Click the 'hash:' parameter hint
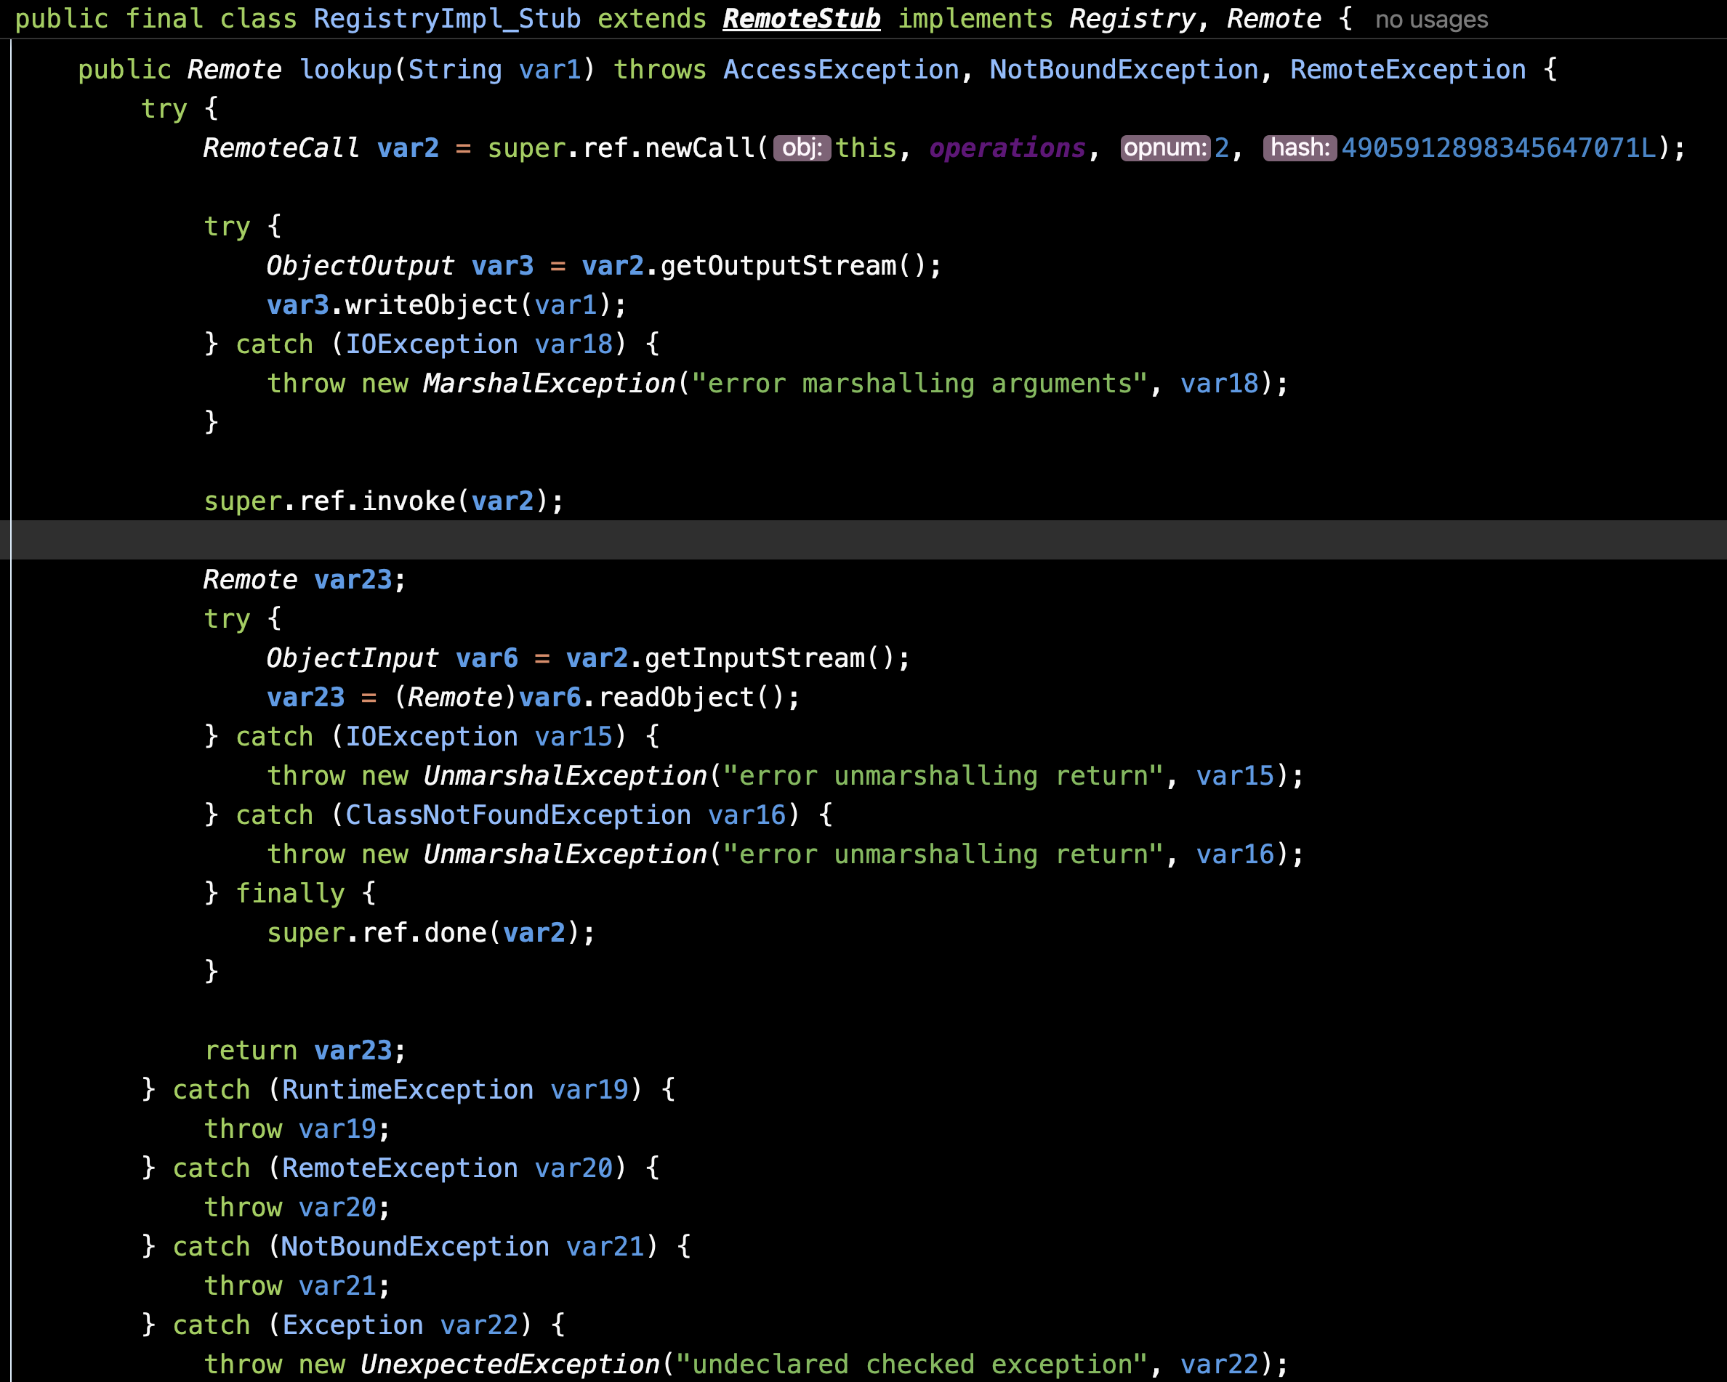This screenshot has width=1727, height=1382. (1300, 148)
